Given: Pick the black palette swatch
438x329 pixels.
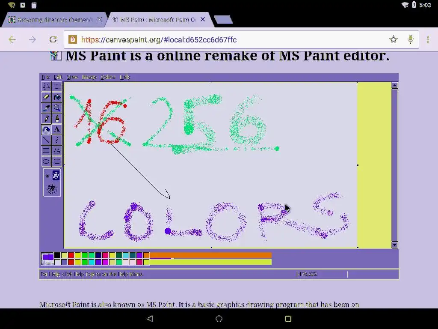Looking at the screenshot, I should [x=57, y=255].
